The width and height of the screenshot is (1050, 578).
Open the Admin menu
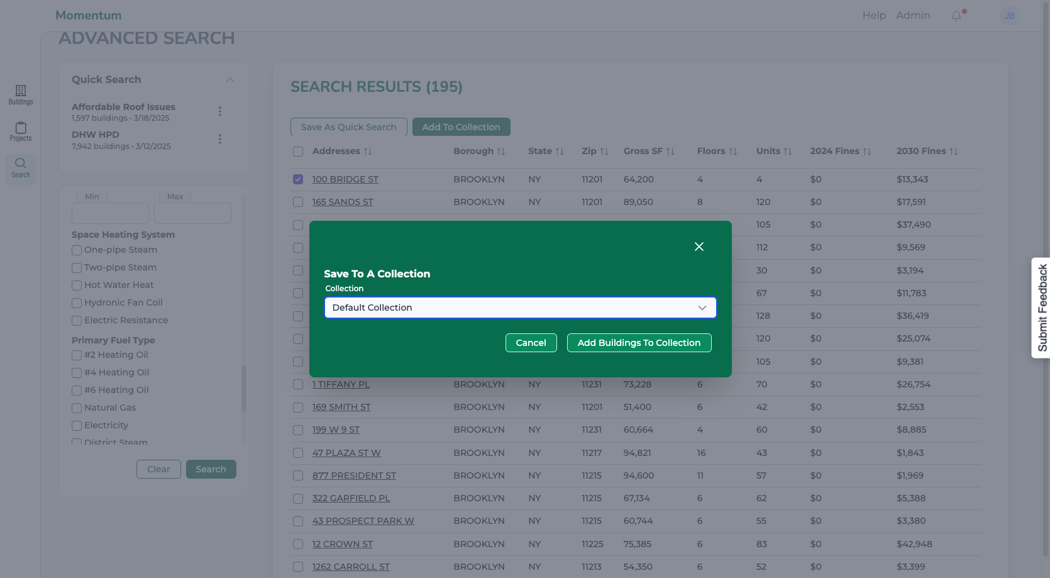(x=913, y=16)
